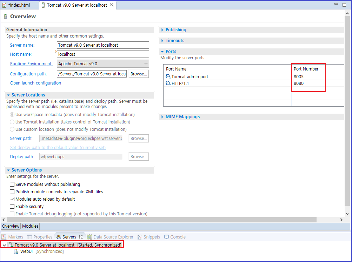Image resolution: width=352 pixels, height=262 pixels.
Task: Click the Server name input field
Action: 103,45
